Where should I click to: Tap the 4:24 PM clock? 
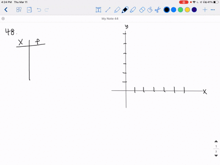pos(6,2)
